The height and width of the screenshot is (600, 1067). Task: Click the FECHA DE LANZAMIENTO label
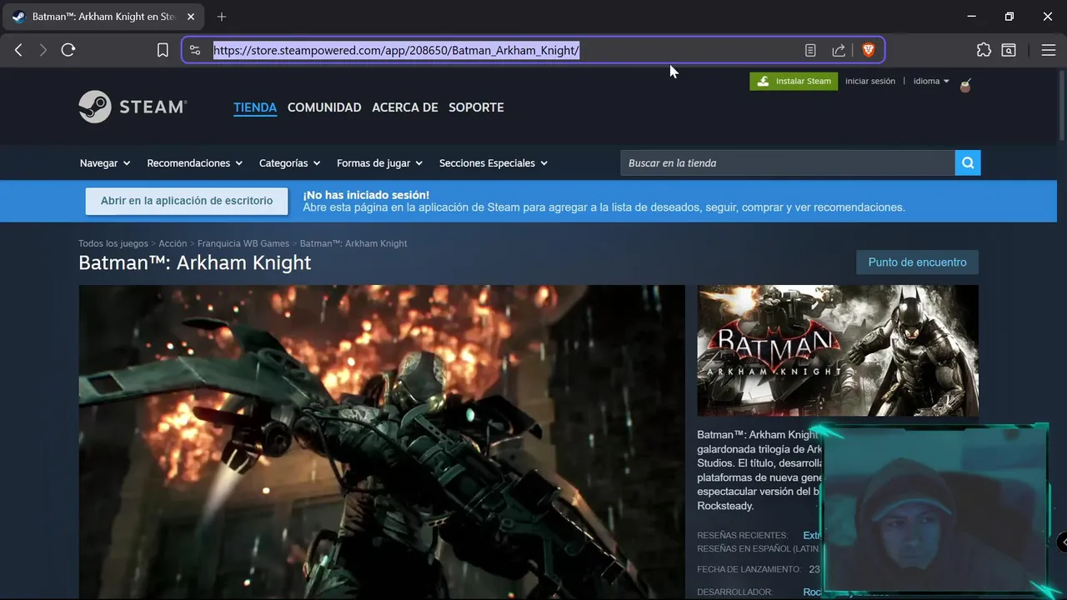(749, 570)
